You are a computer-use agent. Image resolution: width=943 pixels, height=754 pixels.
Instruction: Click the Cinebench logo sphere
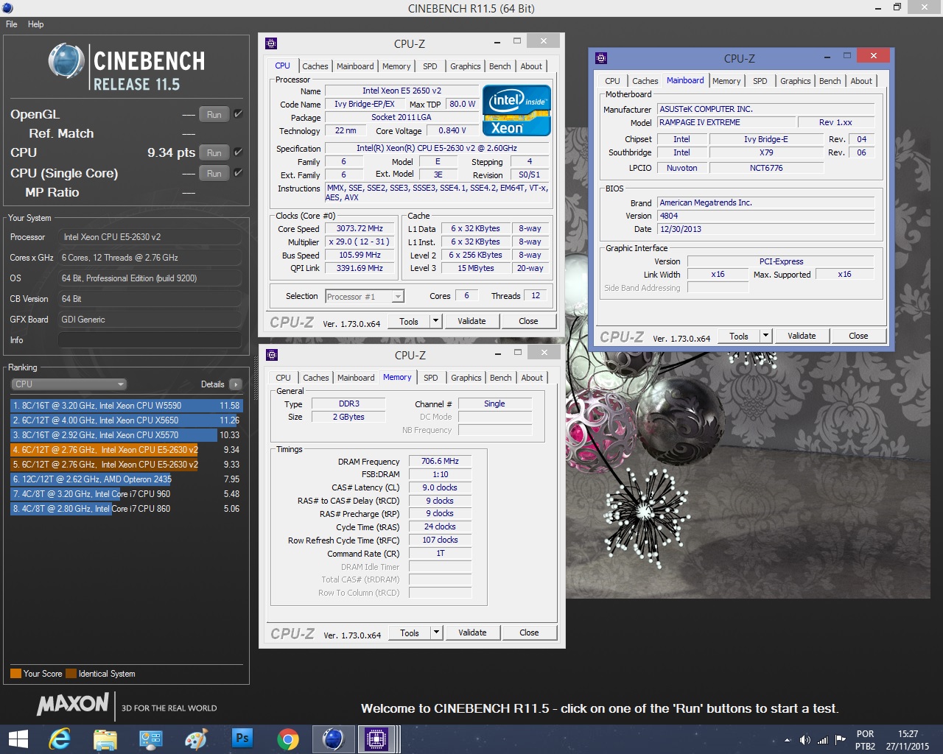(66, 61)
